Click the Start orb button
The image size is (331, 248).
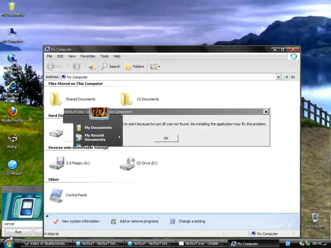tap(9, 243)
